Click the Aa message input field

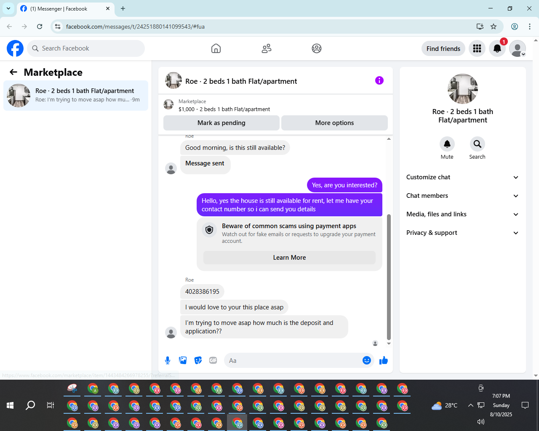click(x=294, y=360)
